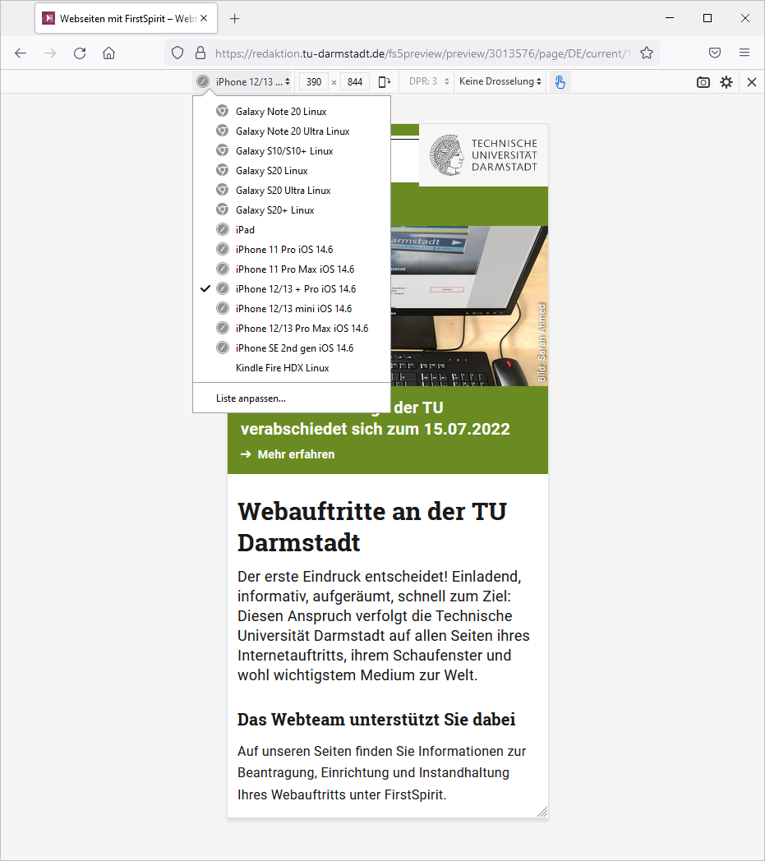Choose iPhone 11 Pro Max iOS 14.6

[x=292, y=269]
